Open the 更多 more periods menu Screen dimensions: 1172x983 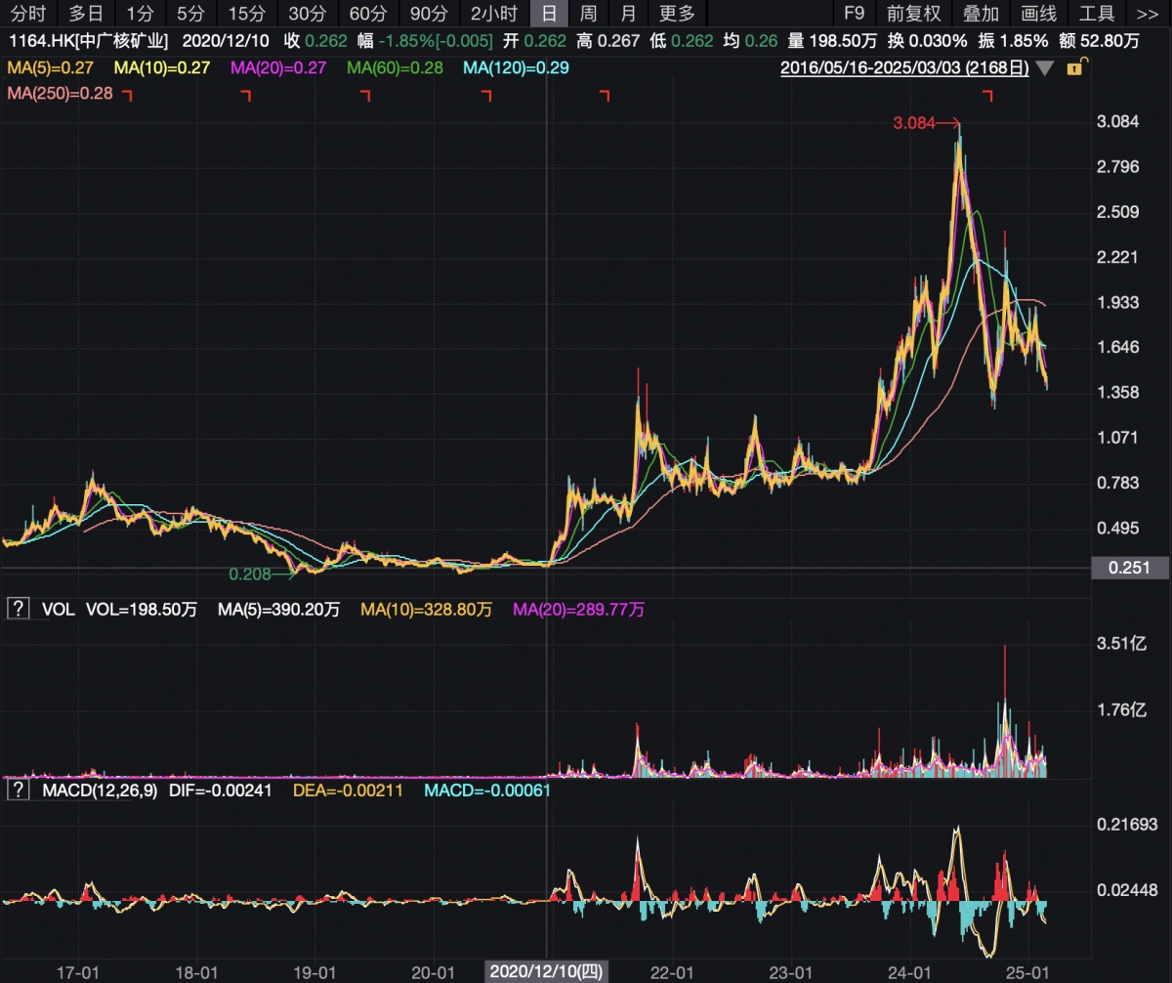pyautogui.click(x=677, y=13)
